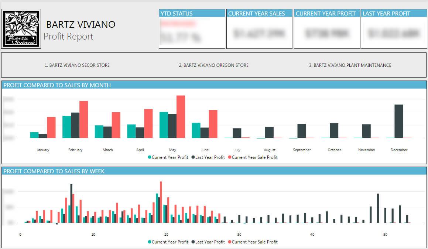Select the teal February bar in monthly chart
The width and height of the screenshot is (428, 249).
66,127
